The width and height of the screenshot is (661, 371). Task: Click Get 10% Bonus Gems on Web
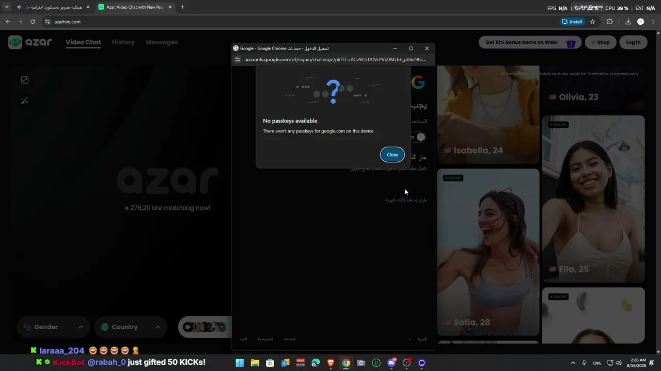point(530,42)
